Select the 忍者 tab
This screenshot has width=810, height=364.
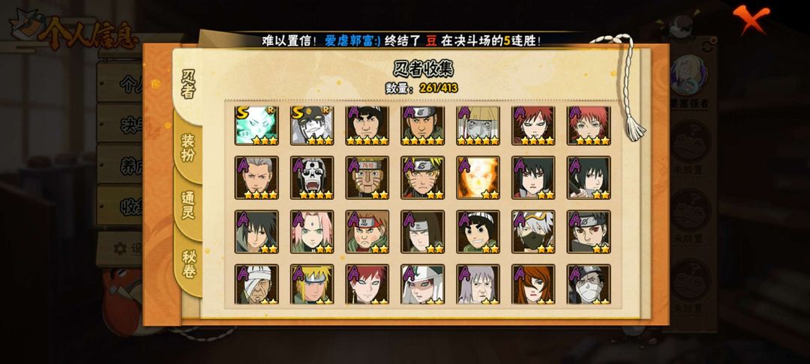click(188, 85)
